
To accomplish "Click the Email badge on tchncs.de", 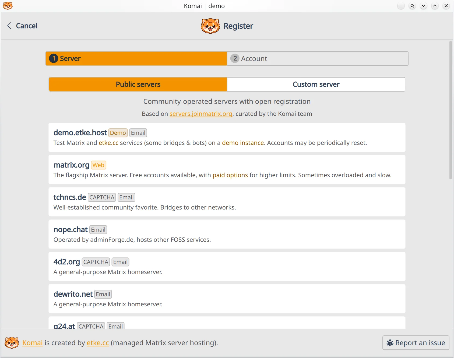I will click(126, 197).
